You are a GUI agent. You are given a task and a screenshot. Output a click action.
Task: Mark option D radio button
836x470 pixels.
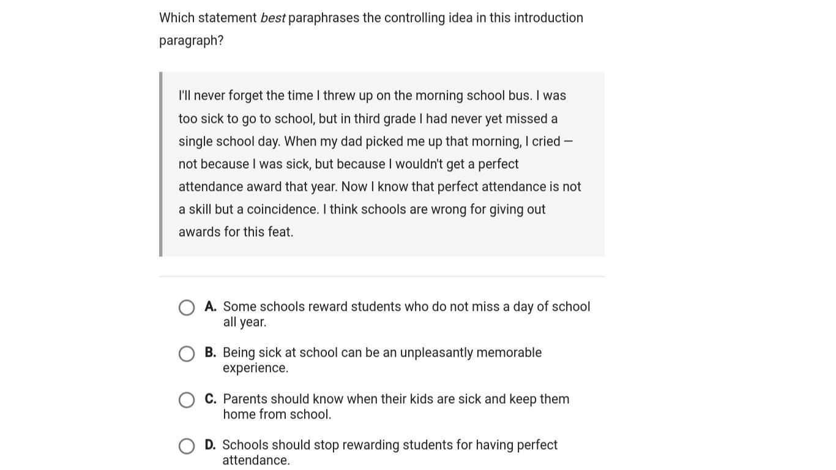click(x=187, y=446)
